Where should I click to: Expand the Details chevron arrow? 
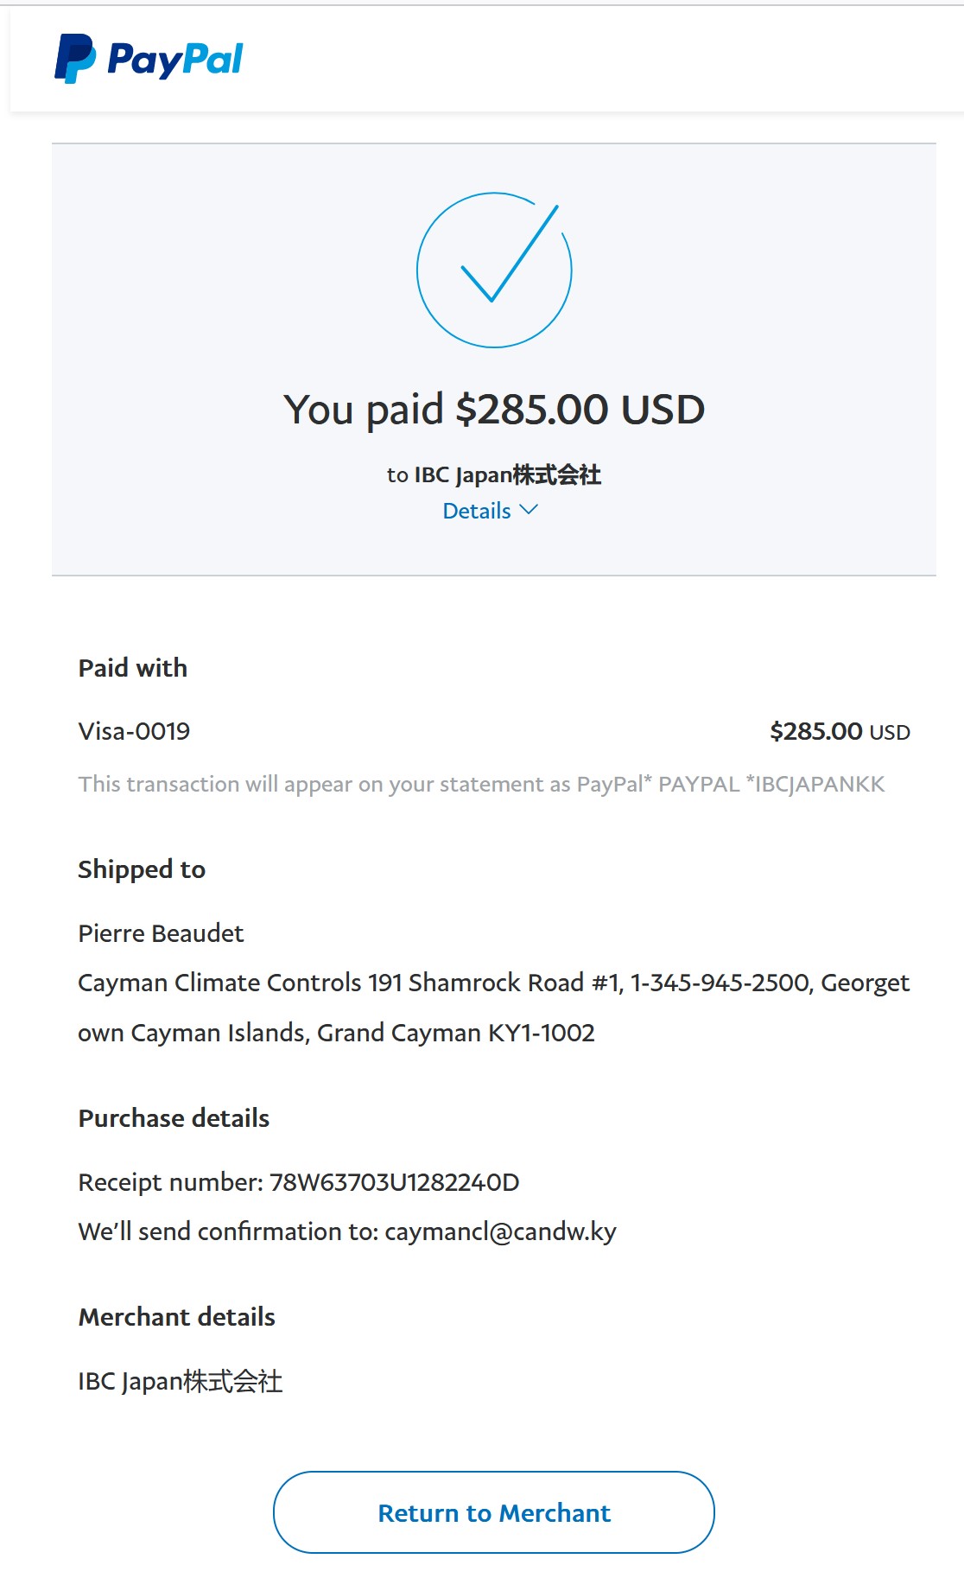[x=529, y=510]
